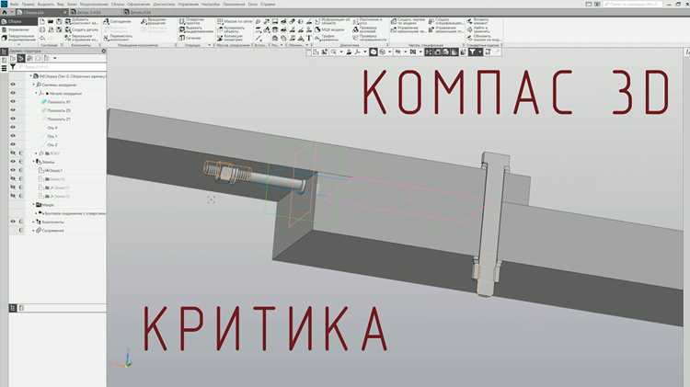Click the funnel filter icon in view toolbar
This screenshot has width=690, height=387.
[472, 51]
